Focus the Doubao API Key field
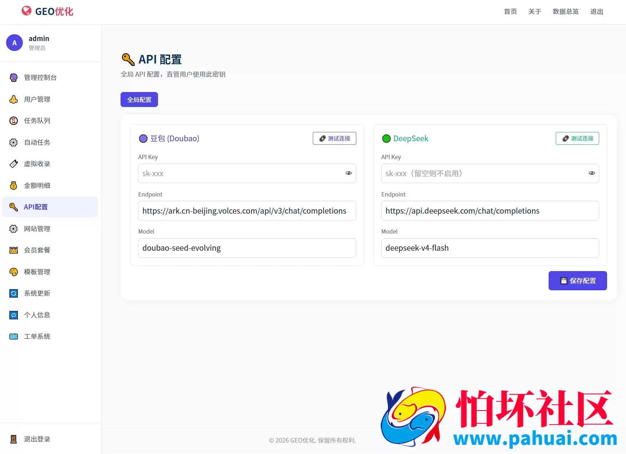626x454 pixels. point(247,173)
